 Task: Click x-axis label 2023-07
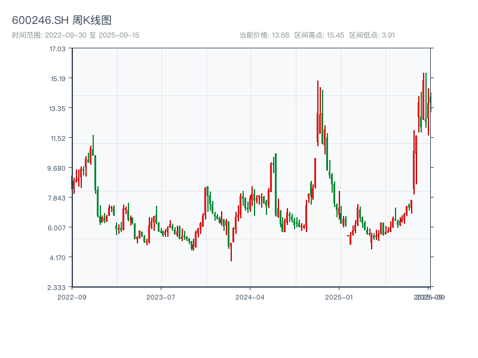coord(161,297)
